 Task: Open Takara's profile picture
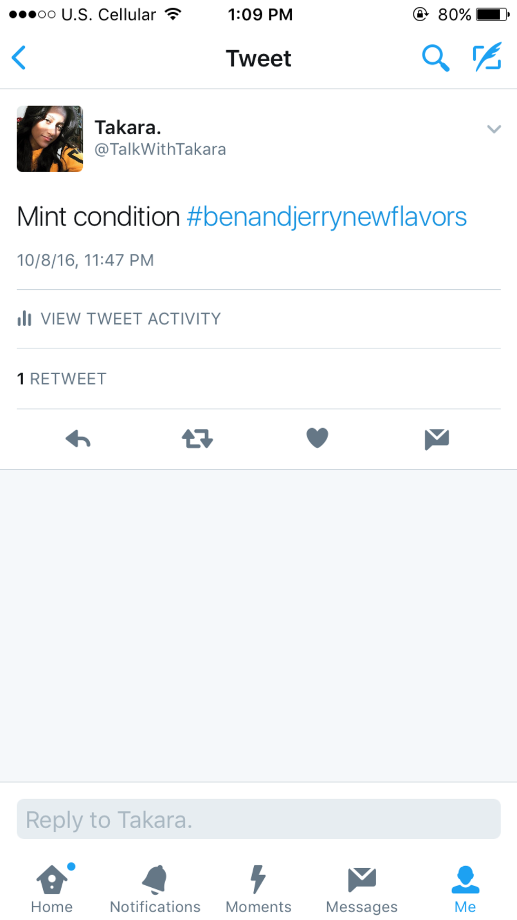pyautogui.click(x=50, y=139)
